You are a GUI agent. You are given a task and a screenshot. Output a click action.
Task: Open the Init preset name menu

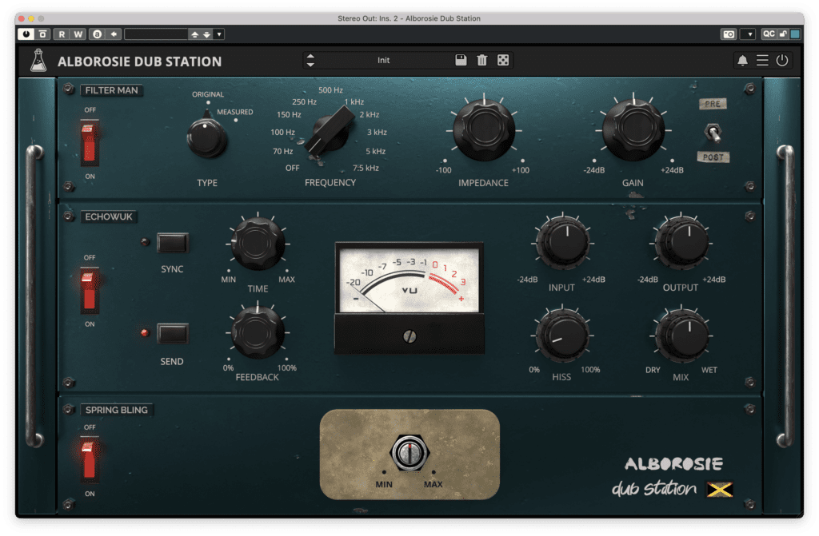(383, 61)
